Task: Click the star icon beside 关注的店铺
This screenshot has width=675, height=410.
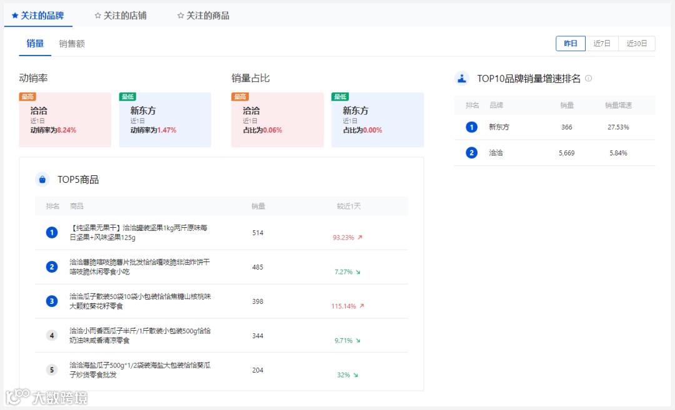Action: coord(97,16)
